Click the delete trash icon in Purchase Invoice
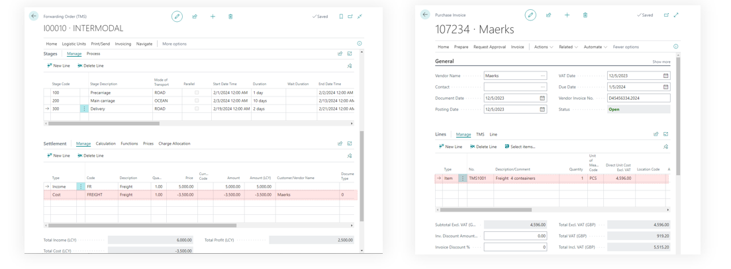The image size is (731, 269). pyautogui.click(x=585, y=15)
